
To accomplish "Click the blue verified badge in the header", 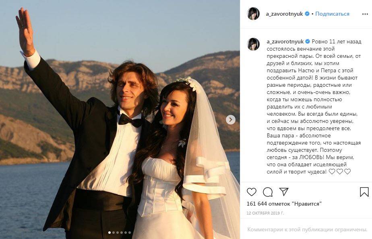I will pyautogui.click(x=307, y=14).
